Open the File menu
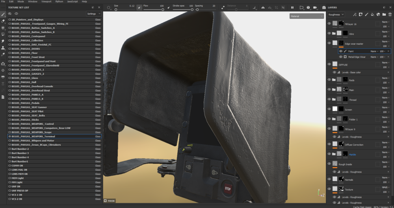Viewport: 394px width, 208px height. (3, 2)
